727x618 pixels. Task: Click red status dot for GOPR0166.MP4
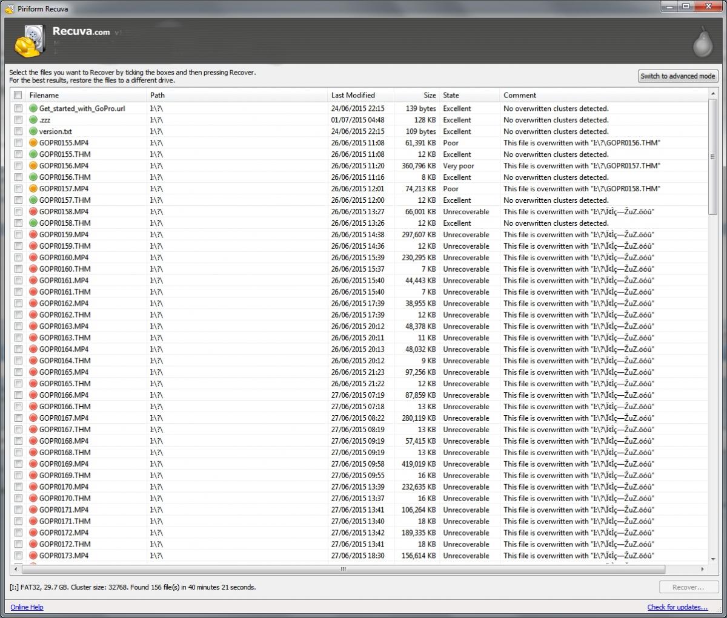pyautogui.click(x=34, y=395)
